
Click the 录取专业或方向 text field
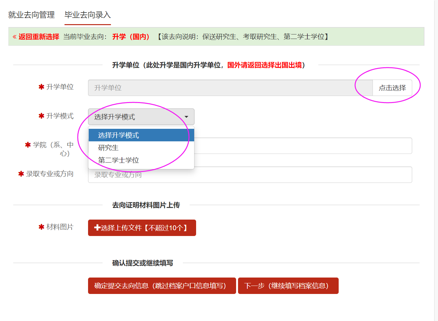click(250, 175)
